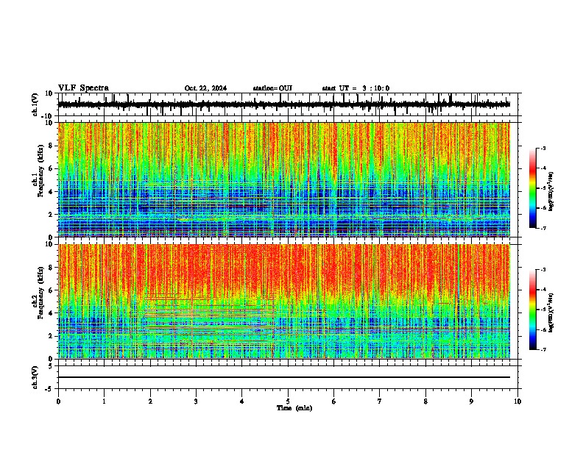Click the ch.1 color scale '-3' label

click(x=543, y=148)
